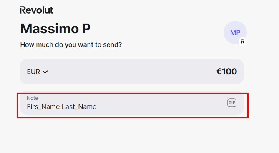Click the recipient name Massimo P
The image size is (279, 153).
55,28
